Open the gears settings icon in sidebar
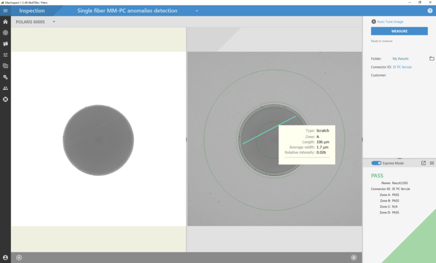This screenshot has width=436, height=263. (5, 77)
